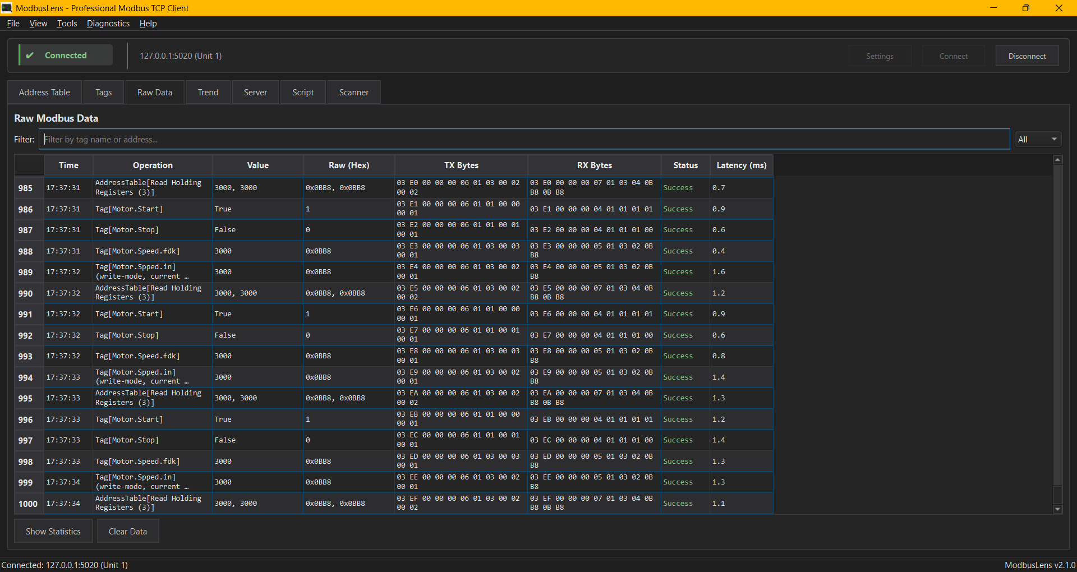Sort by the Latency (ms) column header

point(741,165)
